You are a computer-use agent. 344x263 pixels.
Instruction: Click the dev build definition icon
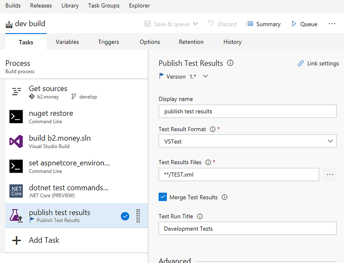point(9,24)
